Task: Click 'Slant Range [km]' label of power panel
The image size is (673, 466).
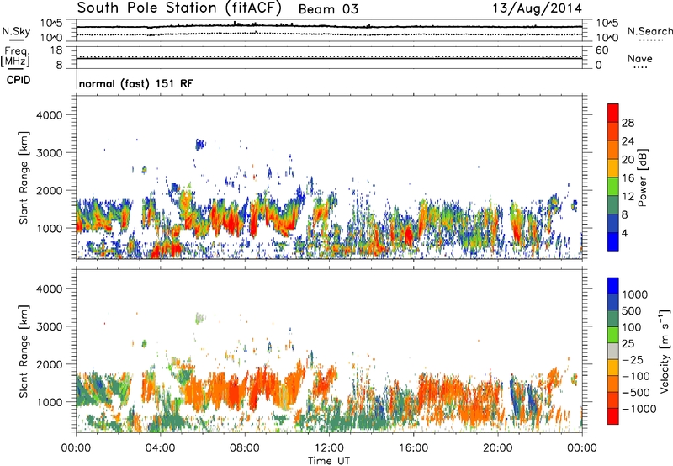Action: click(24, 177)
